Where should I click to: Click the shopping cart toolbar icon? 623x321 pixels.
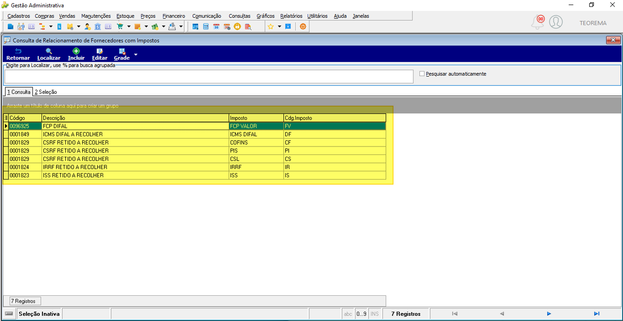coord(120,27)
